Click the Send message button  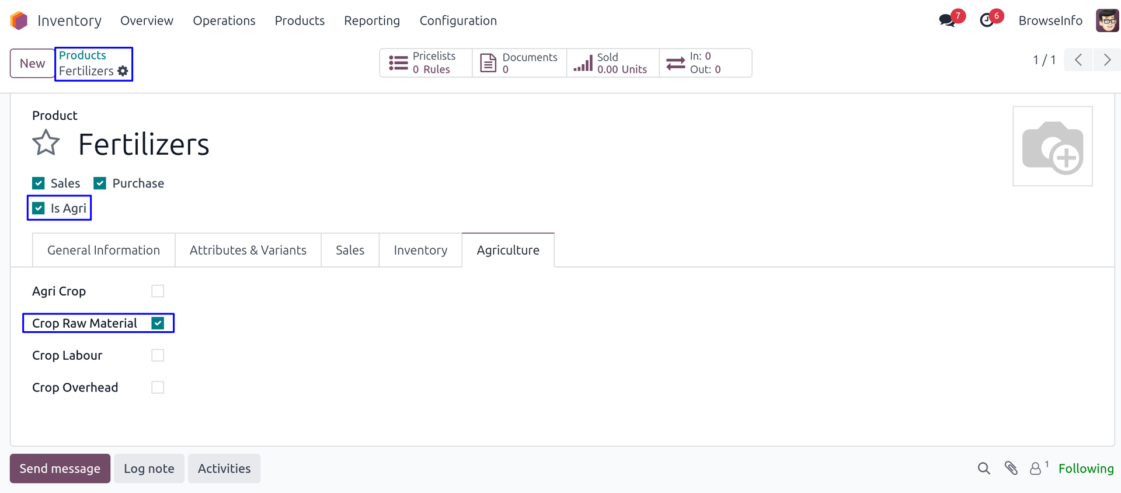point(60,468)
